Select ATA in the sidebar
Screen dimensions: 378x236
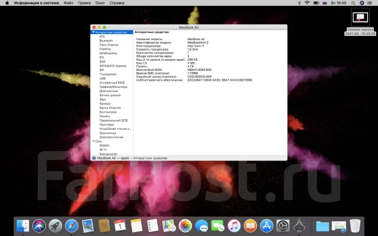point(102,37)
